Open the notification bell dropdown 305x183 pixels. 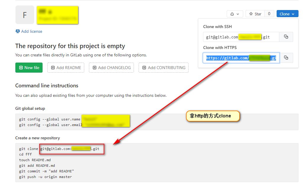point(235,14)
